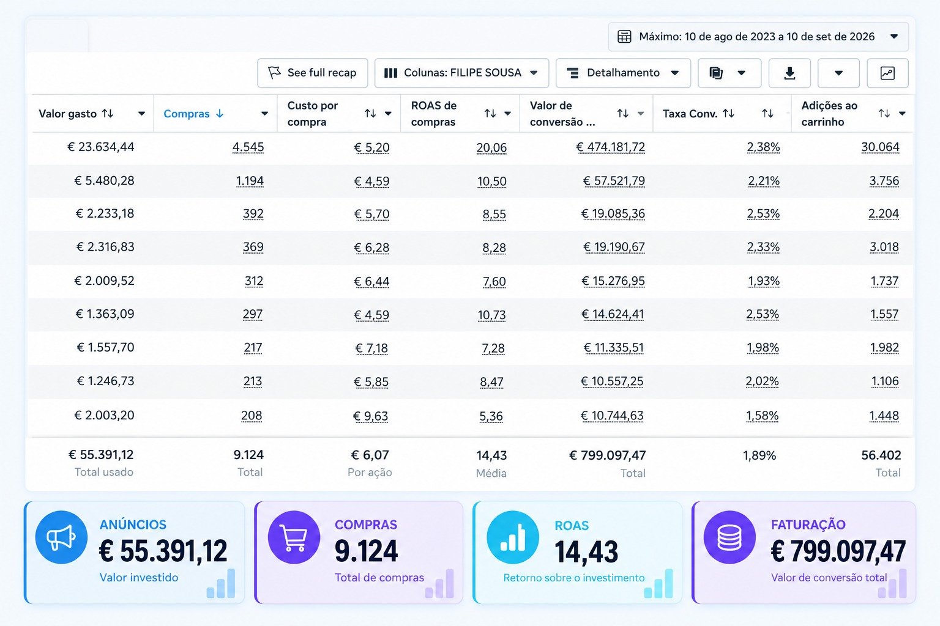The height and width of the screenshot is (626, 940).
Task: Sort by Valor de conversão arrows icon
Action: tap(623, 114)
